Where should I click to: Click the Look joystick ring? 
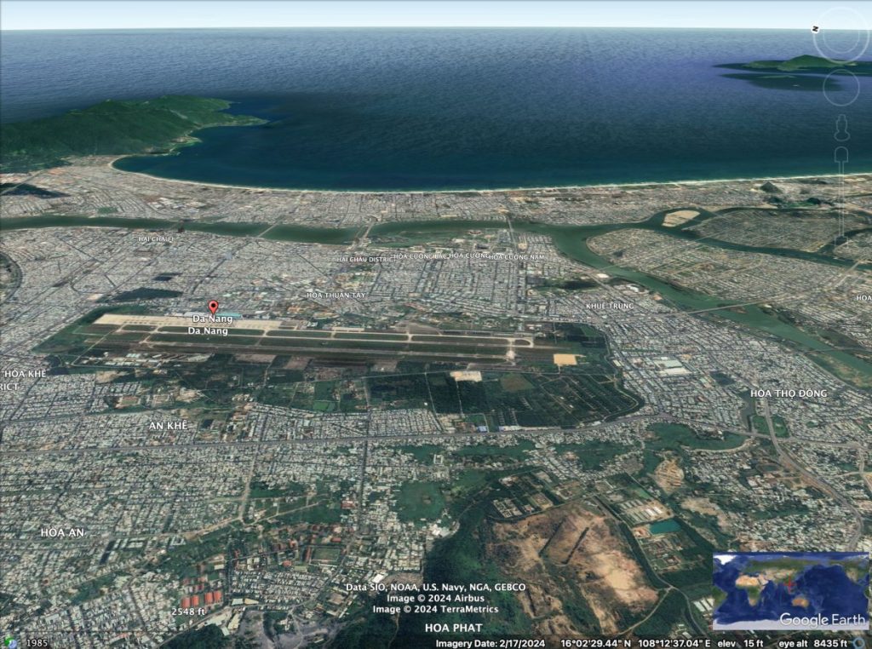[840, 35]
